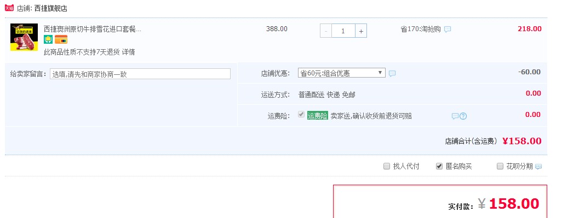562x218 pixels.
Task: Click the Tmall logo icon beside 店铺
Action: click(x=9, y=8)
